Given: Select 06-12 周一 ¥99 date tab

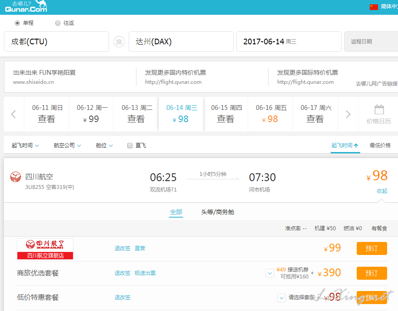Looking at the screenshot, I should coord(91,114).
